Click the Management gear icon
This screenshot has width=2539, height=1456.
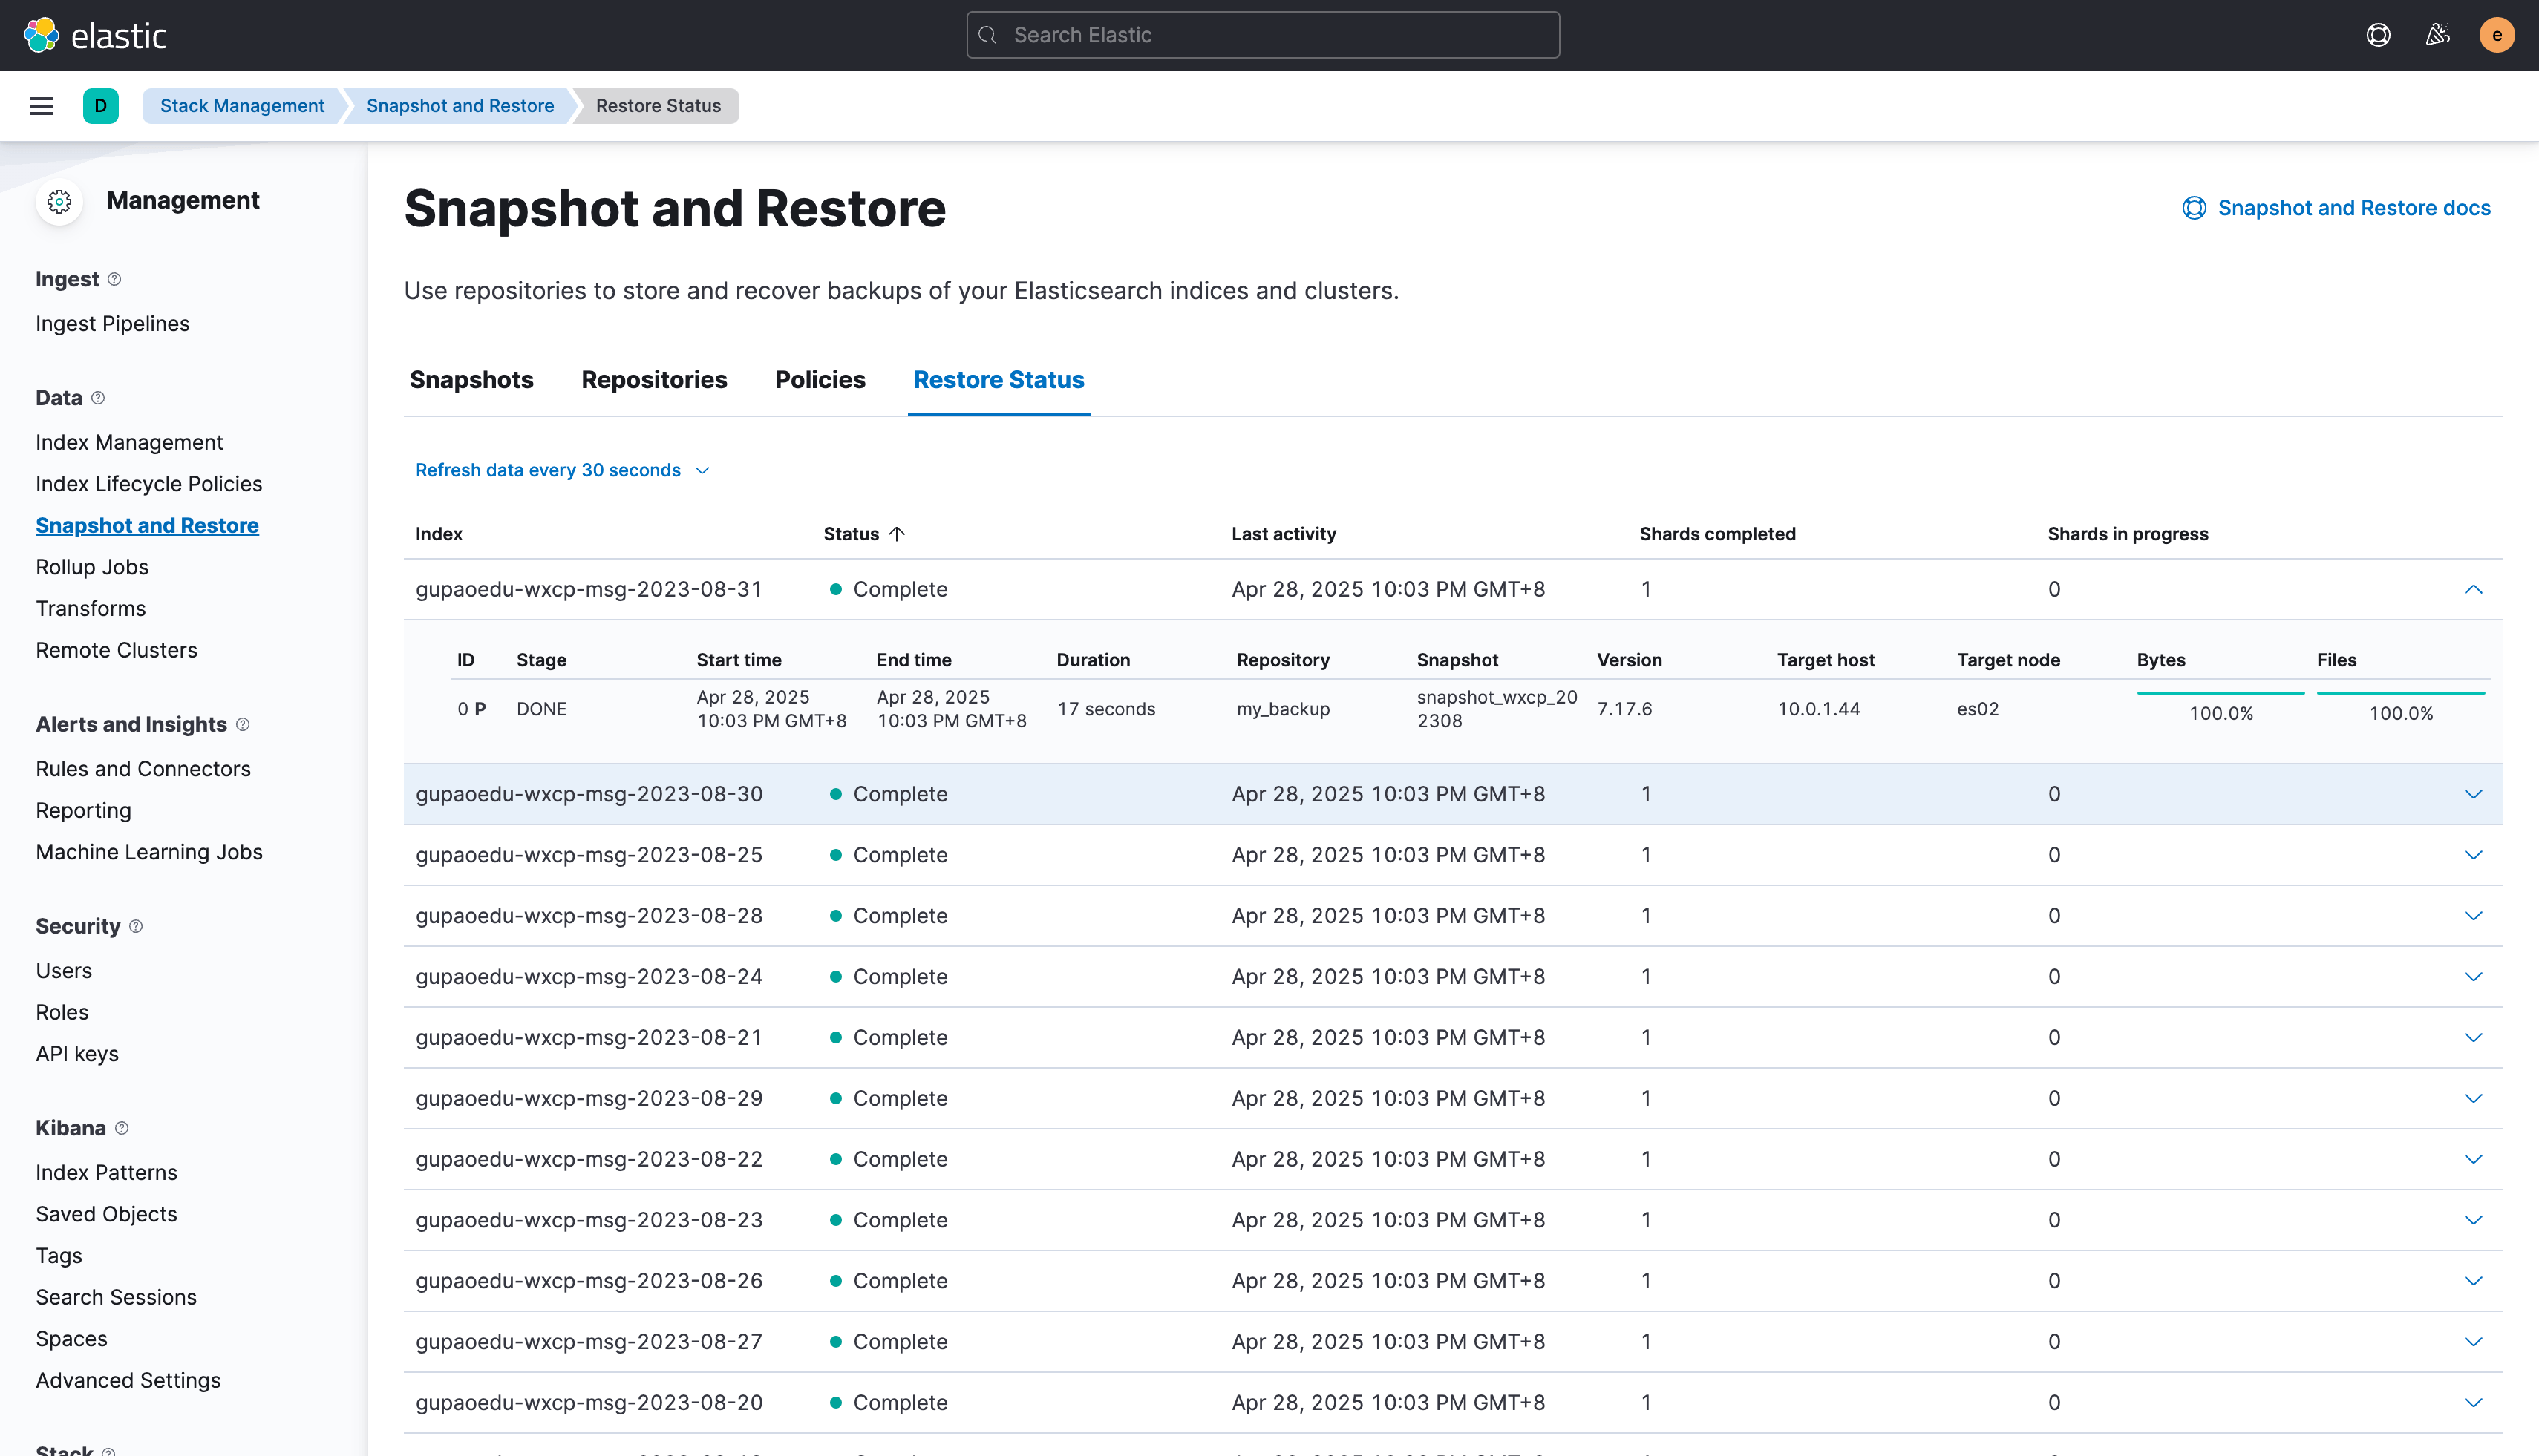click(x=59, y=201)
